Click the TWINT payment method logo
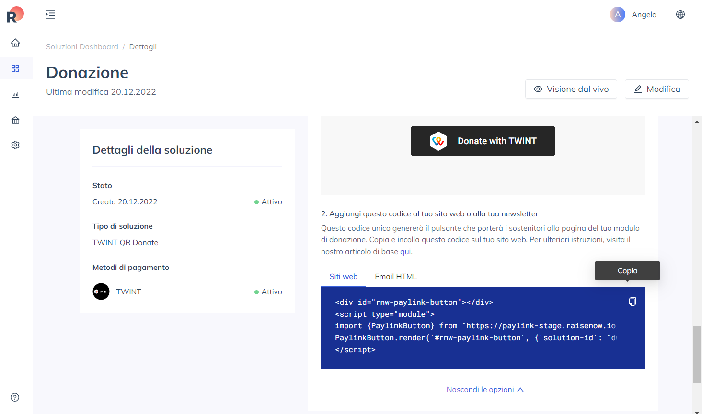This screenshot has height=414, width=702. (x=101, y=291)
